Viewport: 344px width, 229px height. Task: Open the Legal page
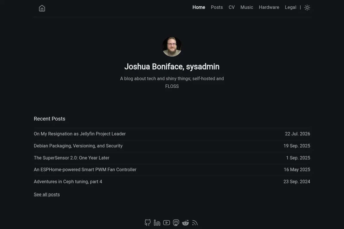pyautogui.click(x=290, y=7)
